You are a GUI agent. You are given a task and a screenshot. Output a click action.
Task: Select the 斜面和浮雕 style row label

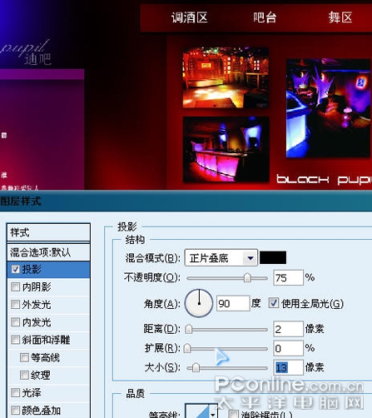point(46,340)
